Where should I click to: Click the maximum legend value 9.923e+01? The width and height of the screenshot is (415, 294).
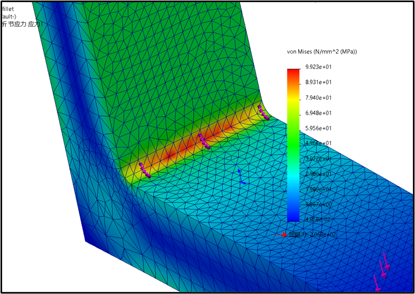(x=318, y=67)
